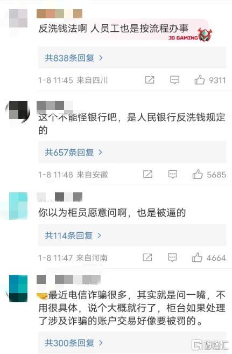Expand the 共838条回复 thread
Screen dimensions: 232x354
click(x=132, y=58)
